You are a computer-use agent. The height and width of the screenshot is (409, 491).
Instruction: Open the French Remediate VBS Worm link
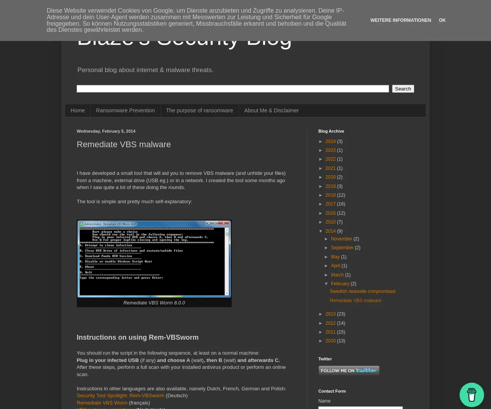[102, 402]
